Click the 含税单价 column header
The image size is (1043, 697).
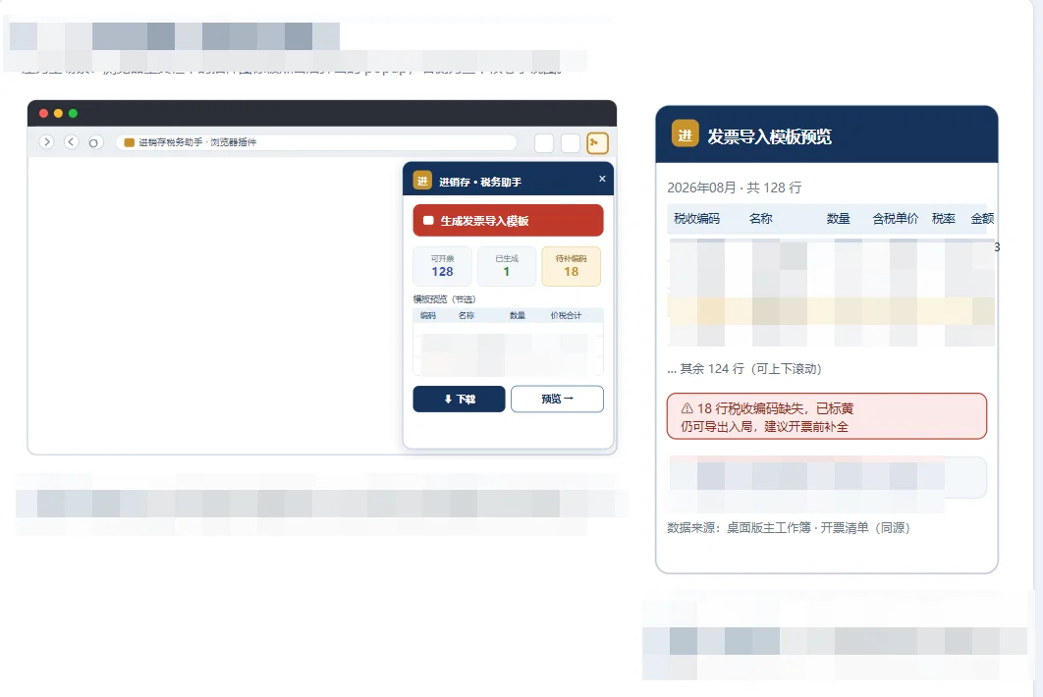(x=896, y=218)
